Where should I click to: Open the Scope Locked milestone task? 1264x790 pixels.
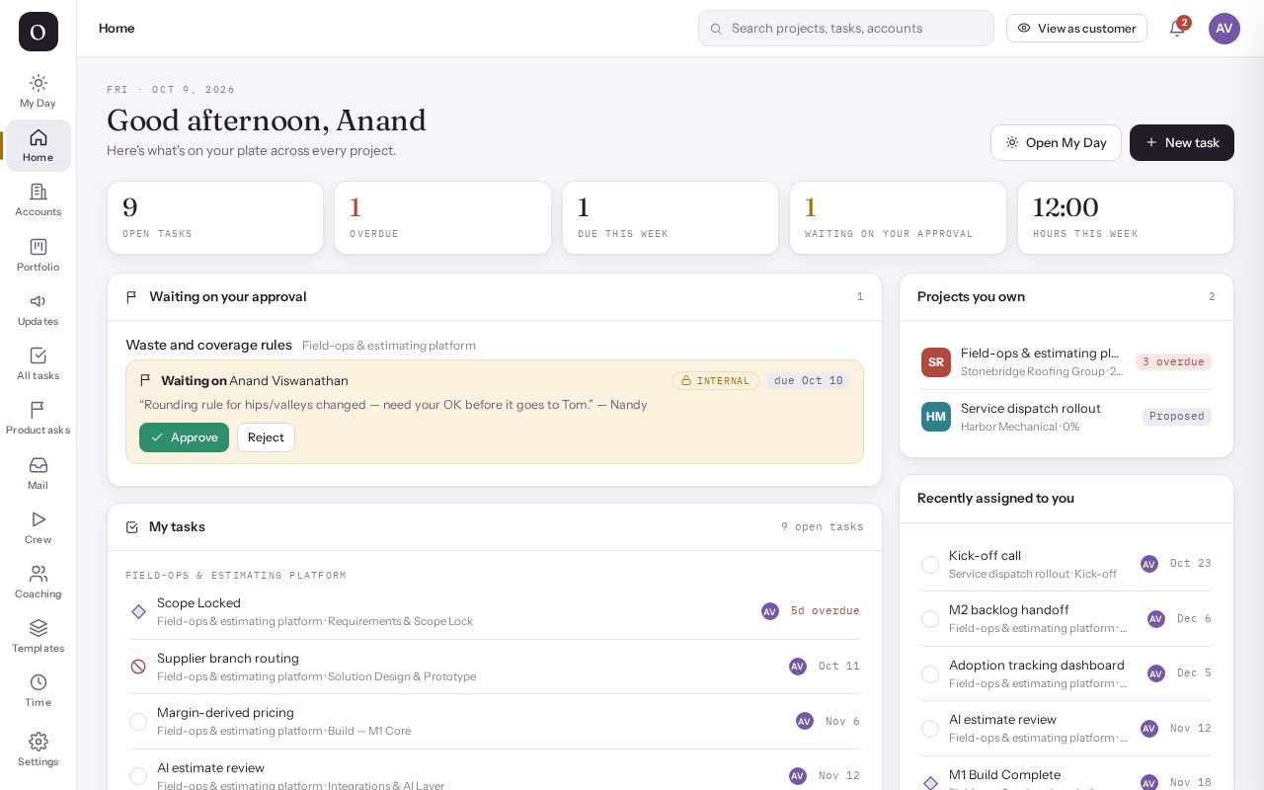click(495, 611)
